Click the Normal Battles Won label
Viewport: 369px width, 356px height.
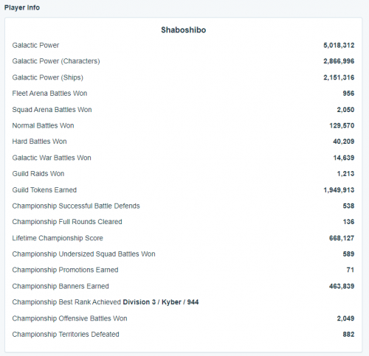tap(43, 125)
